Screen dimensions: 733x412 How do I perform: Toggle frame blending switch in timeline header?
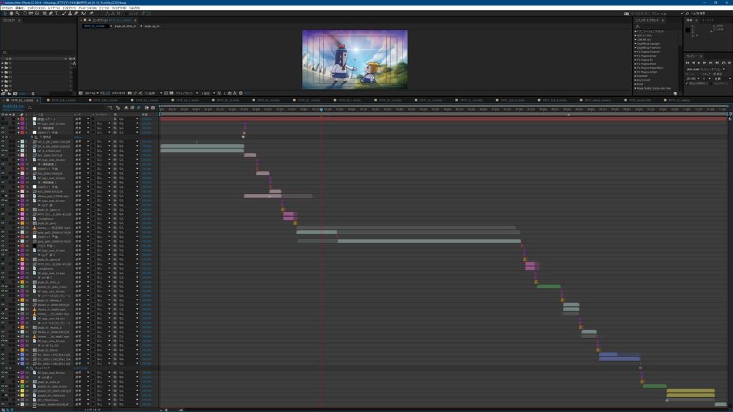click(x=132, y=108)
